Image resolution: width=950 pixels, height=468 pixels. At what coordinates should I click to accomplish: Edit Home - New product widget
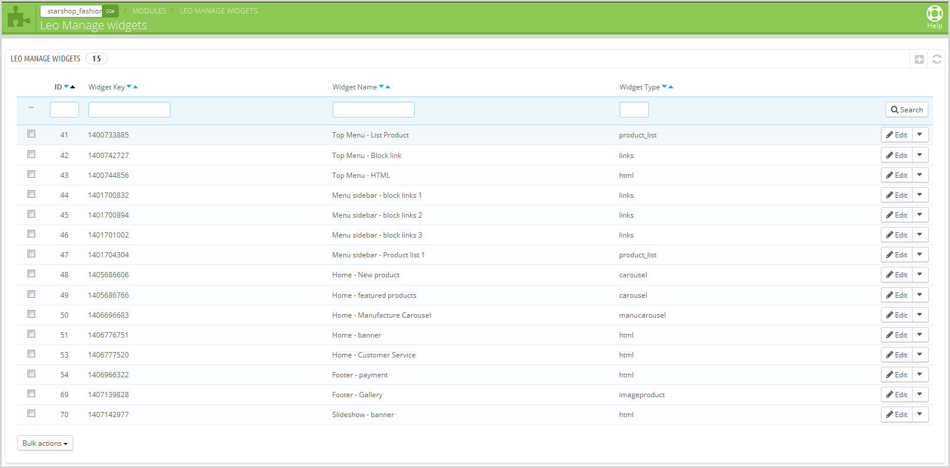[897, 274]
